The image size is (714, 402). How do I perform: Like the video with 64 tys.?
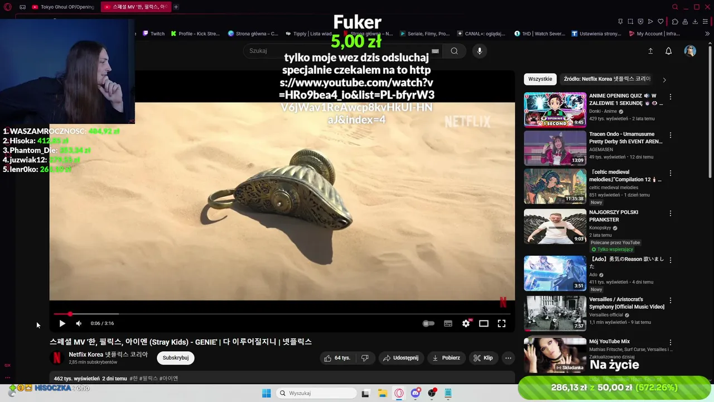(x=337, y=358)
